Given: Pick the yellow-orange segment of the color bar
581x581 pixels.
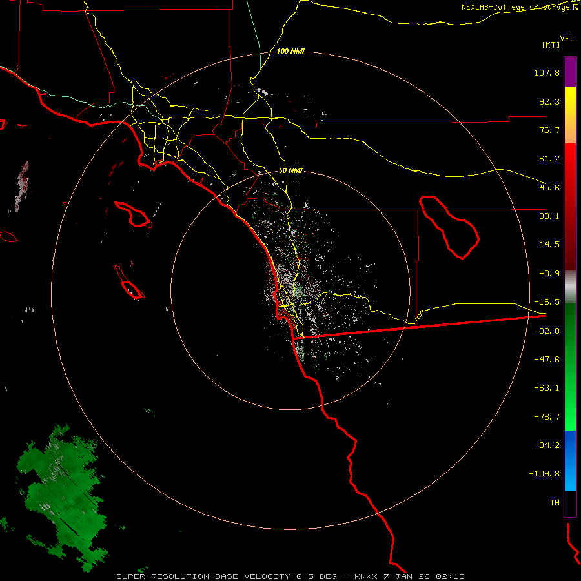Looking at the screenshot, I should [x=570, y=115].
